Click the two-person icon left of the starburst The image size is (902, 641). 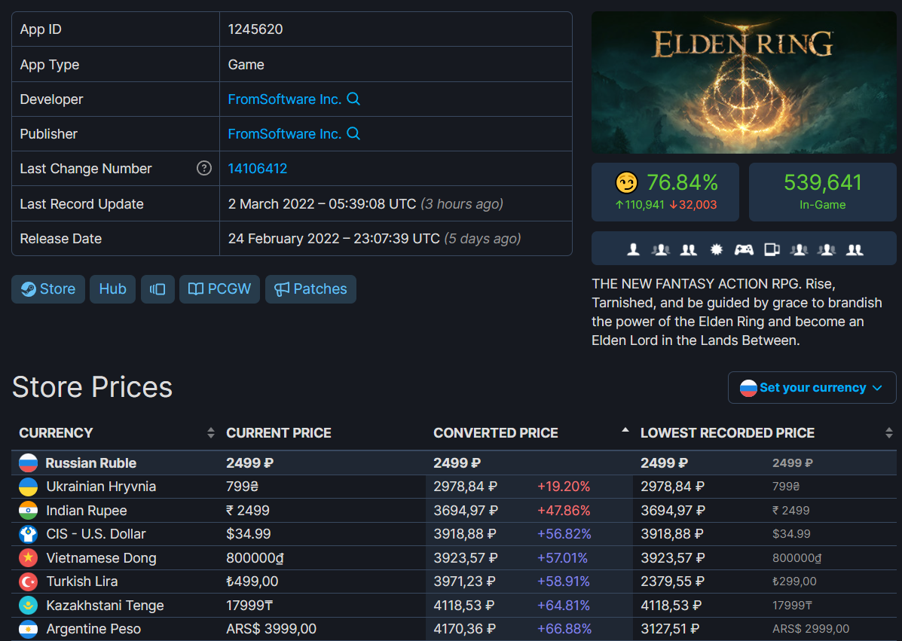(689, 249)
